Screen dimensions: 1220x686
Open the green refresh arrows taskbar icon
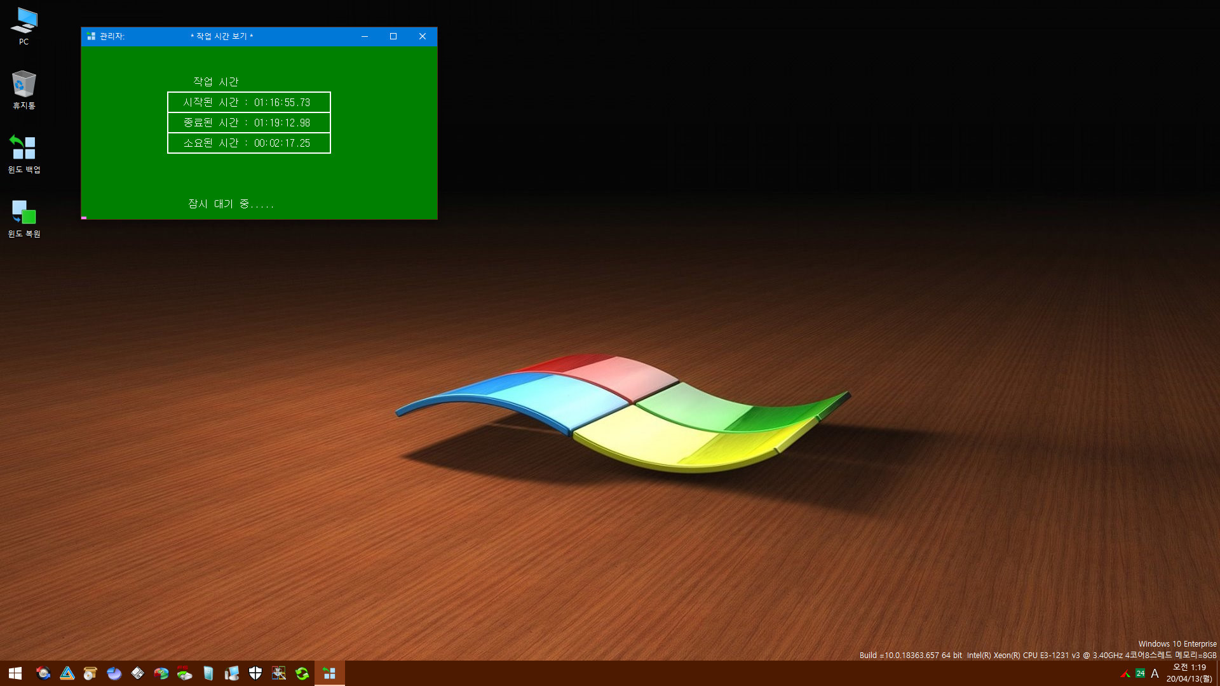tap(302, 673)
